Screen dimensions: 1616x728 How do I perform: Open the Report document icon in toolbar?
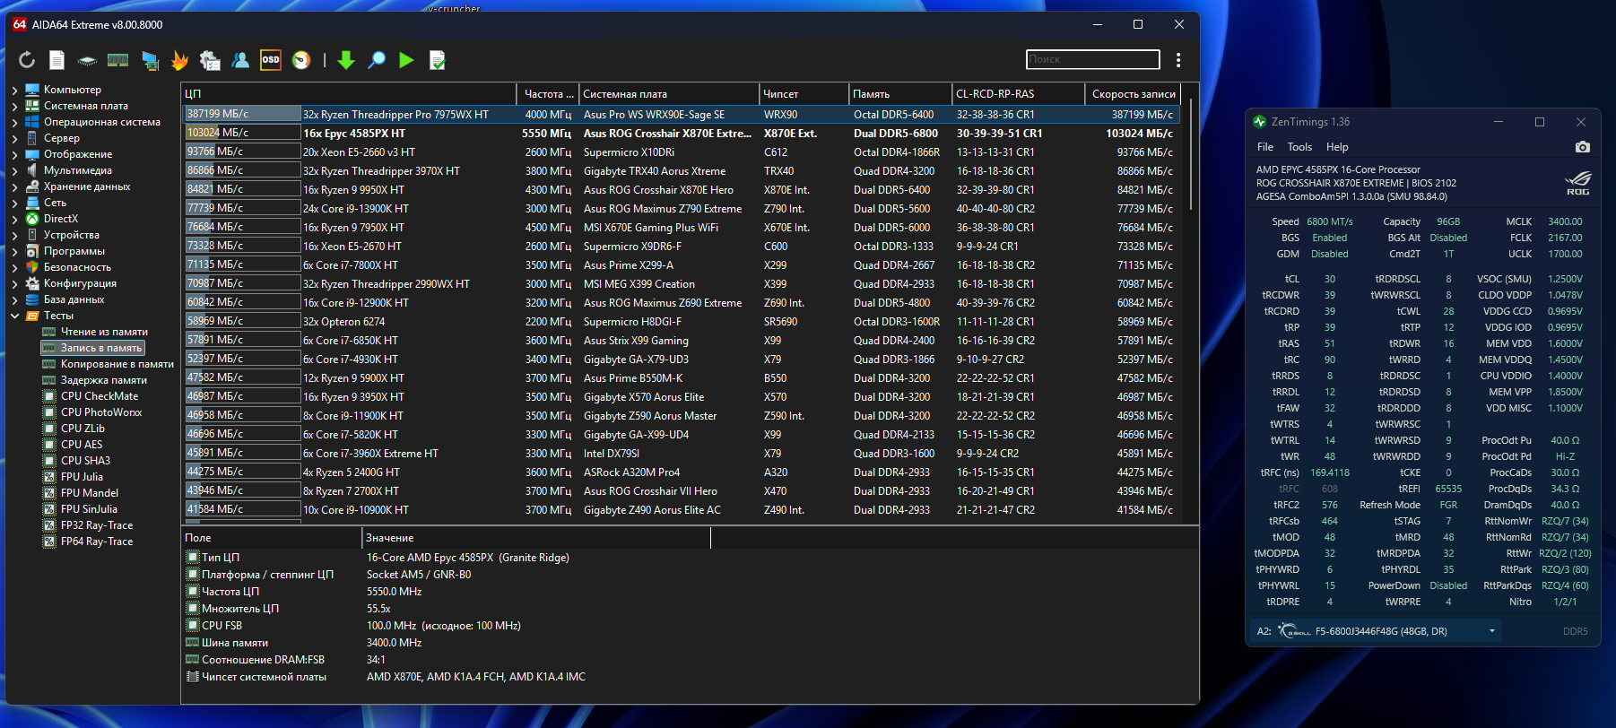[56, 60]
